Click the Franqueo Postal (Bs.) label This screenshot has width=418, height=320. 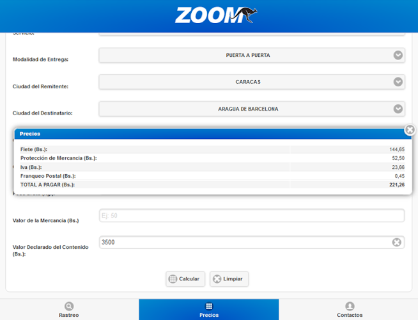(48, 176)
